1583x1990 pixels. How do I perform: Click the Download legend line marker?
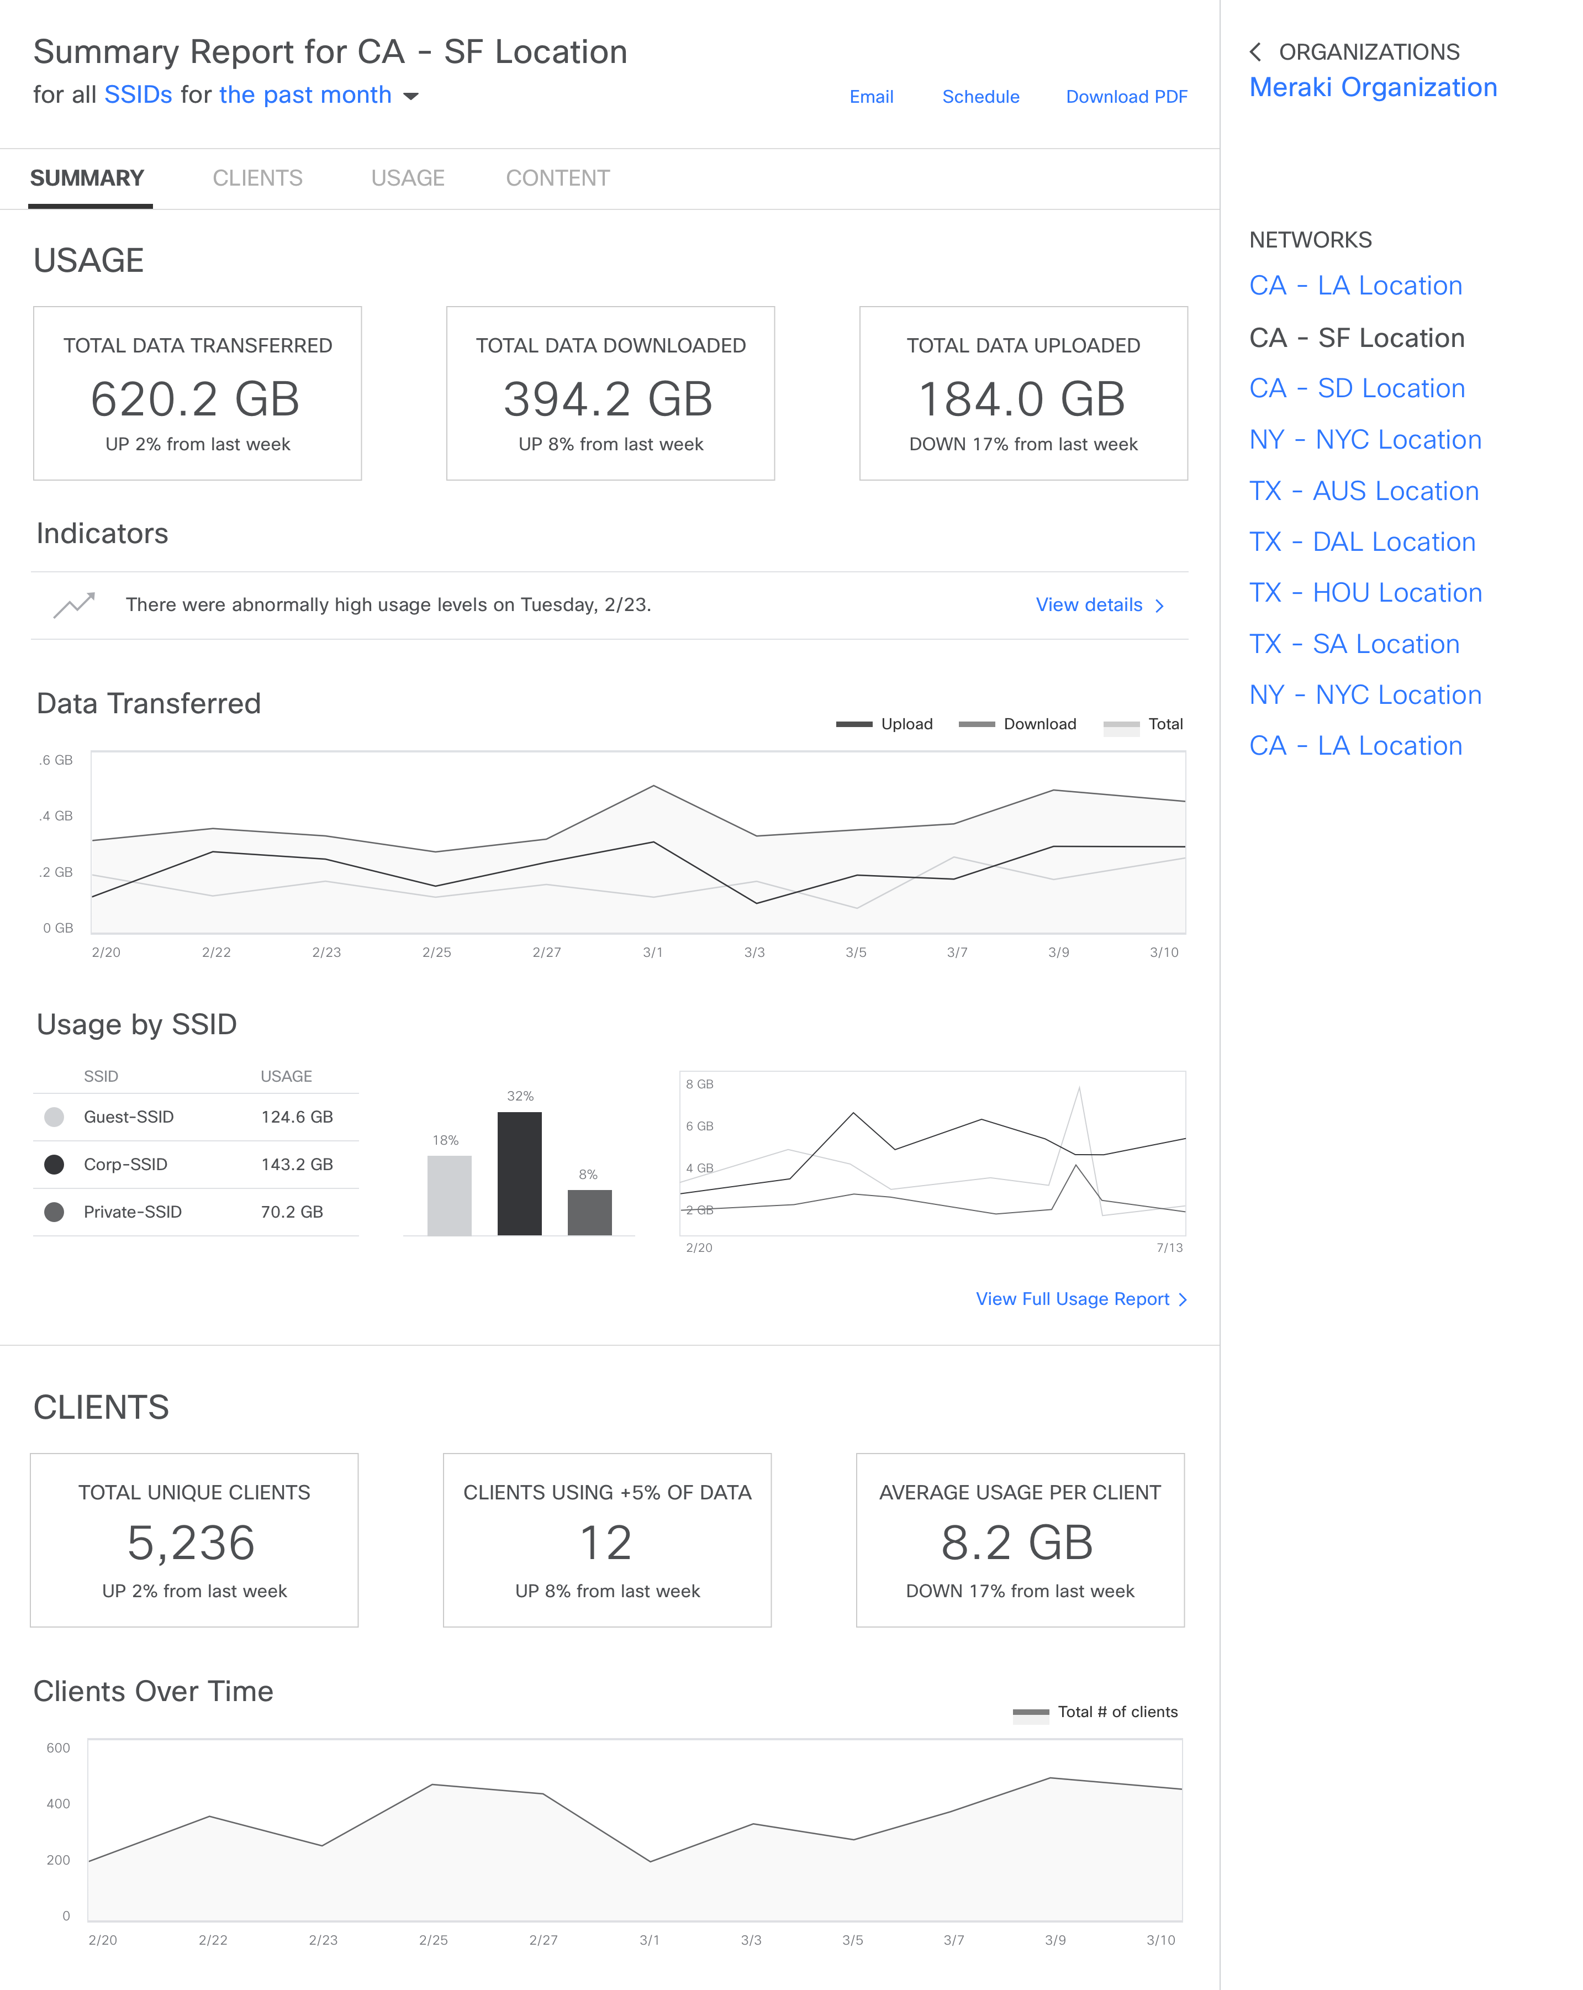[x=977, y=724]
